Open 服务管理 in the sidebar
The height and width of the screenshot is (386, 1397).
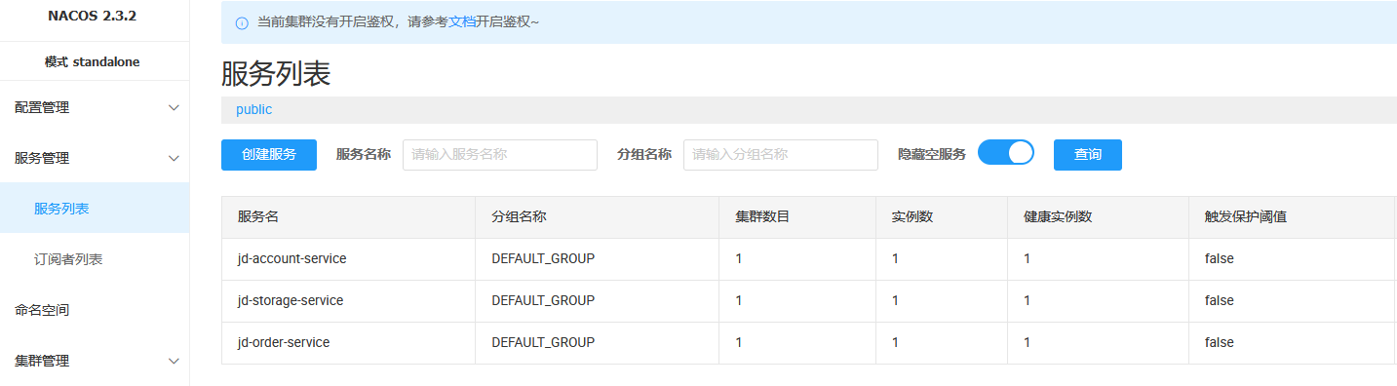(x=42, y=158)
